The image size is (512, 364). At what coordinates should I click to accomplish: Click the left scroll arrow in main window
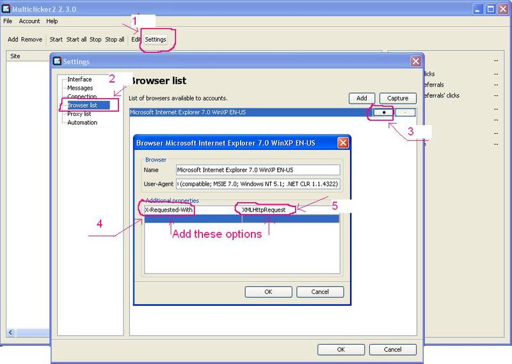[10, 332]
